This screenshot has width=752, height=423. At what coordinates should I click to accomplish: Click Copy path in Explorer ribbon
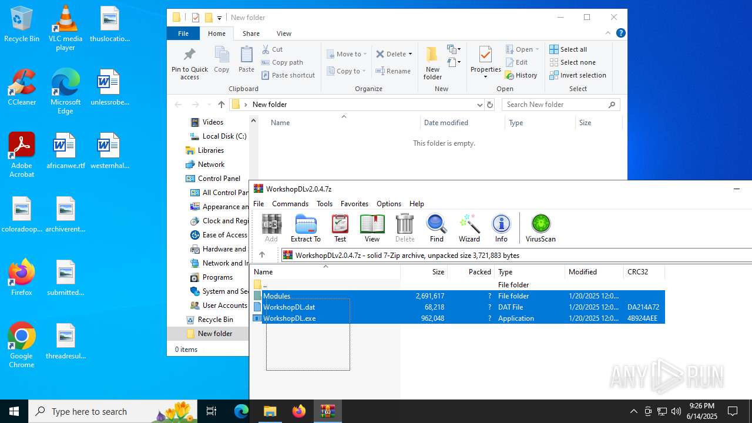point(283,62)
